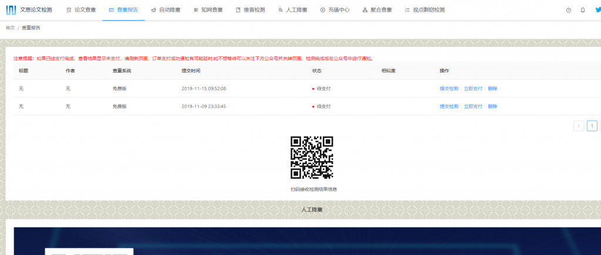Click 立即支付 for the 2019-11-15 09:52:08 row

click(x=473, y=89)
